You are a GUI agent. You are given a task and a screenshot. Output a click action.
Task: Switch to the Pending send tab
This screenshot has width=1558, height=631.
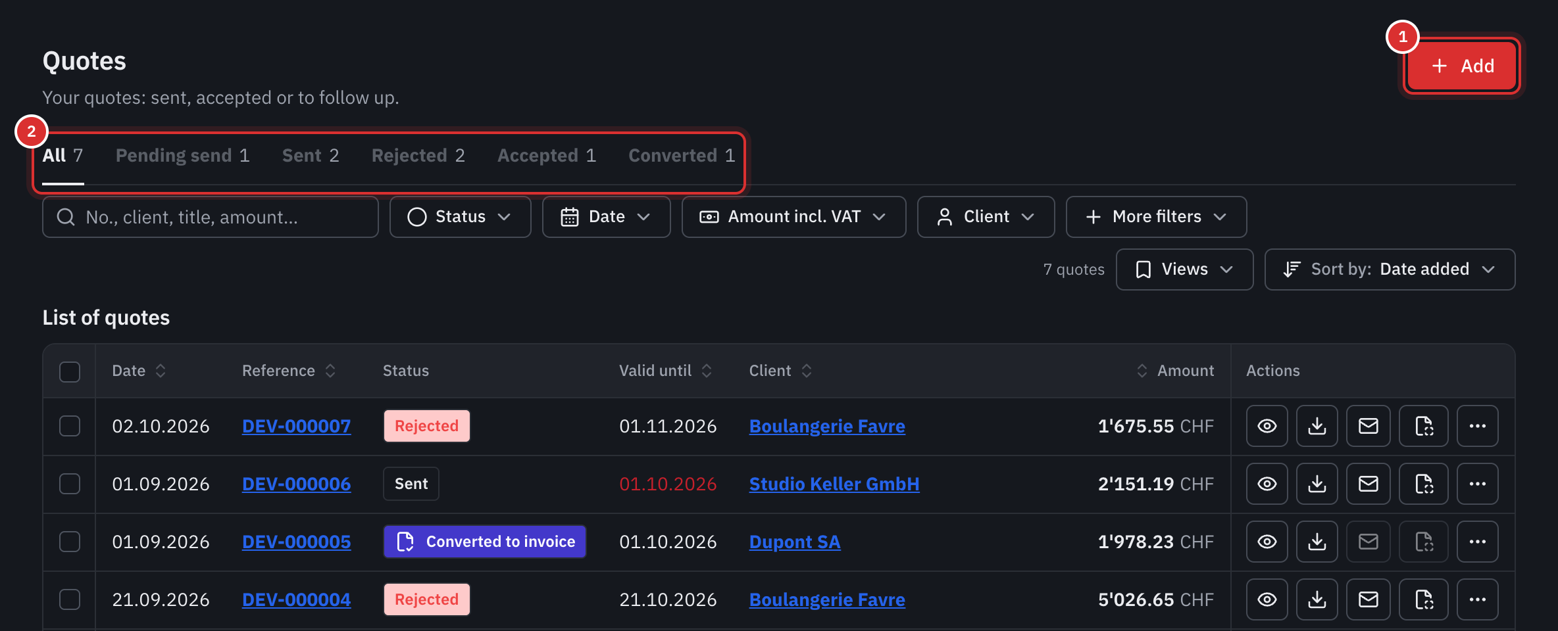[x=182, y=156]
